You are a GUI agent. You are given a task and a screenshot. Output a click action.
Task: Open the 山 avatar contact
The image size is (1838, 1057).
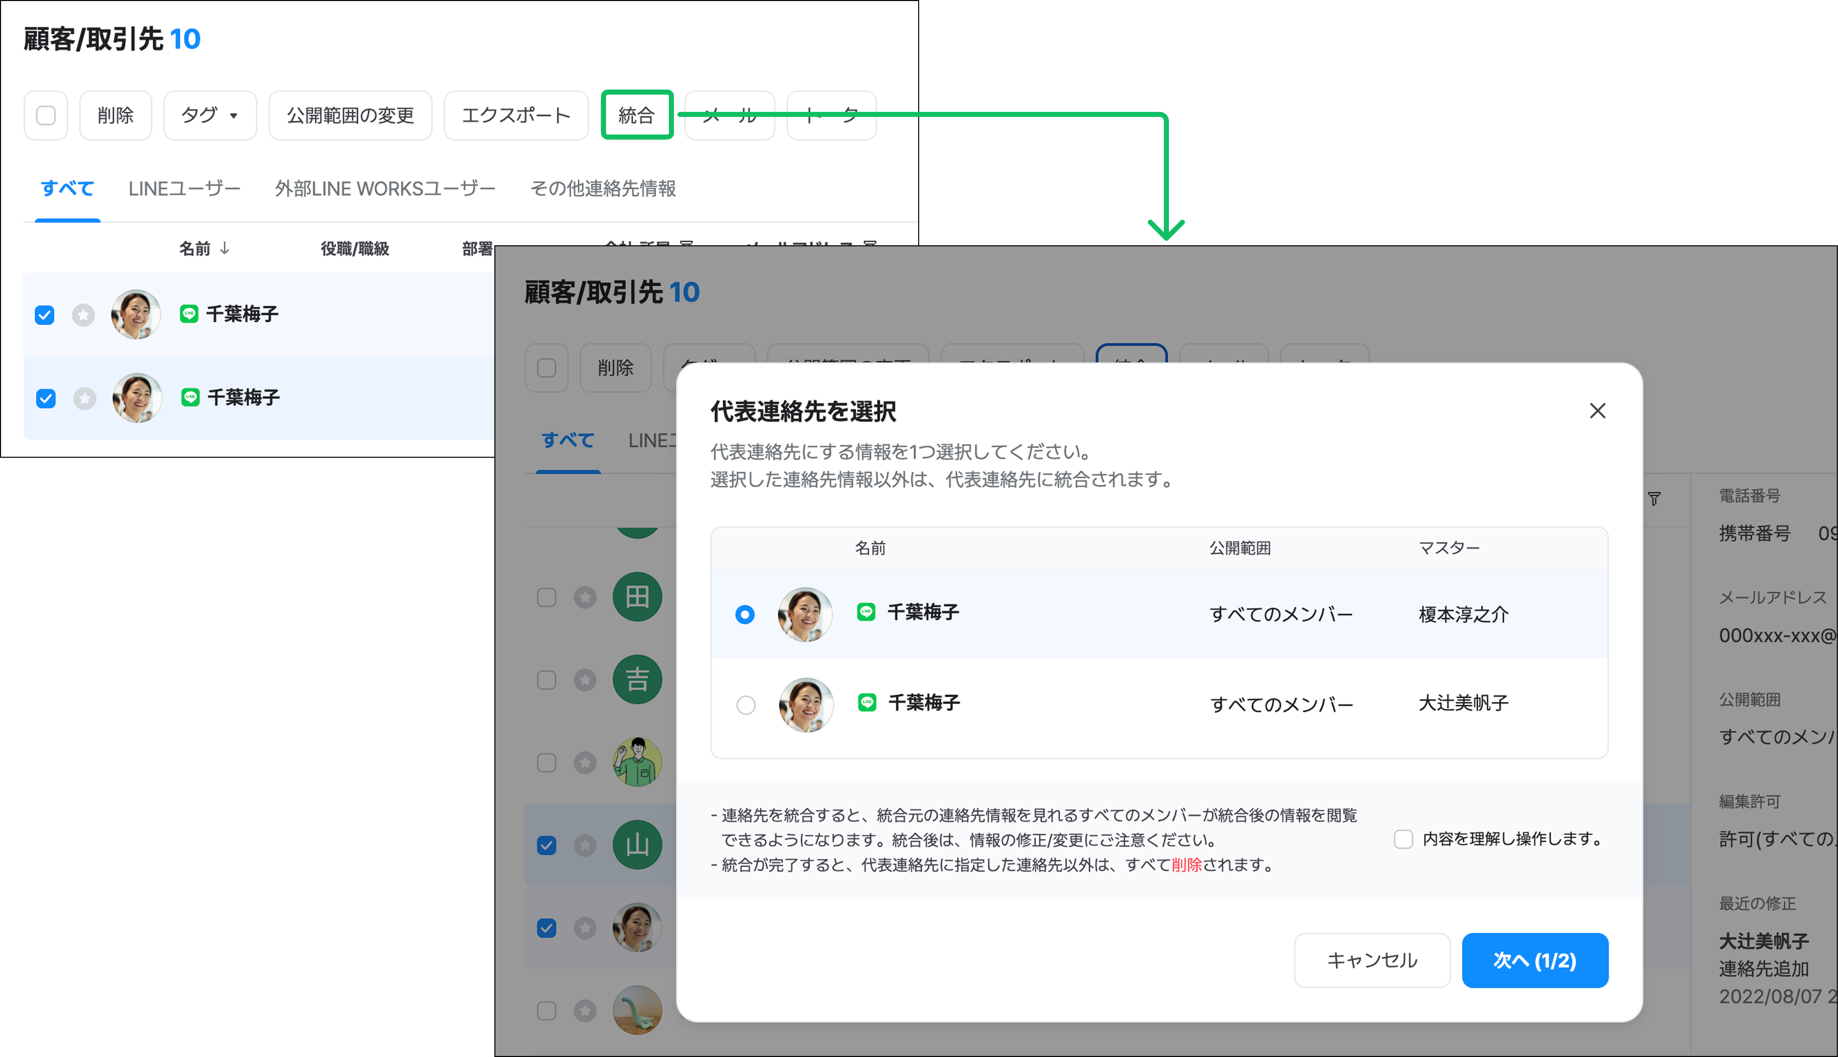637,845
